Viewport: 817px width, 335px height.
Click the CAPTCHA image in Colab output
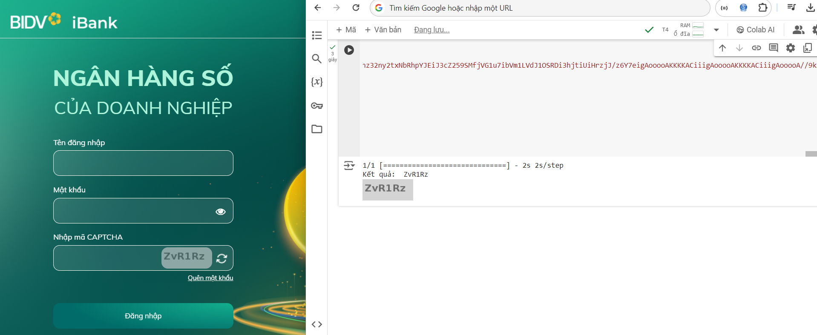[x=388, y=189]
